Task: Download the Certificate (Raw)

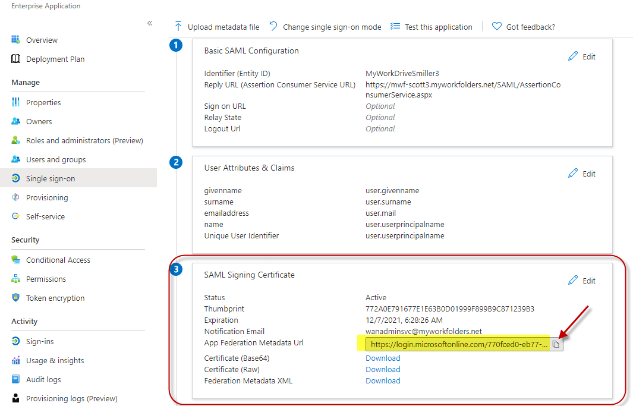Action: [x=383, y=369]
